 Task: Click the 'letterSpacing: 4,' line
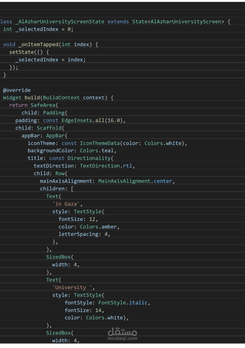point(84,234)
